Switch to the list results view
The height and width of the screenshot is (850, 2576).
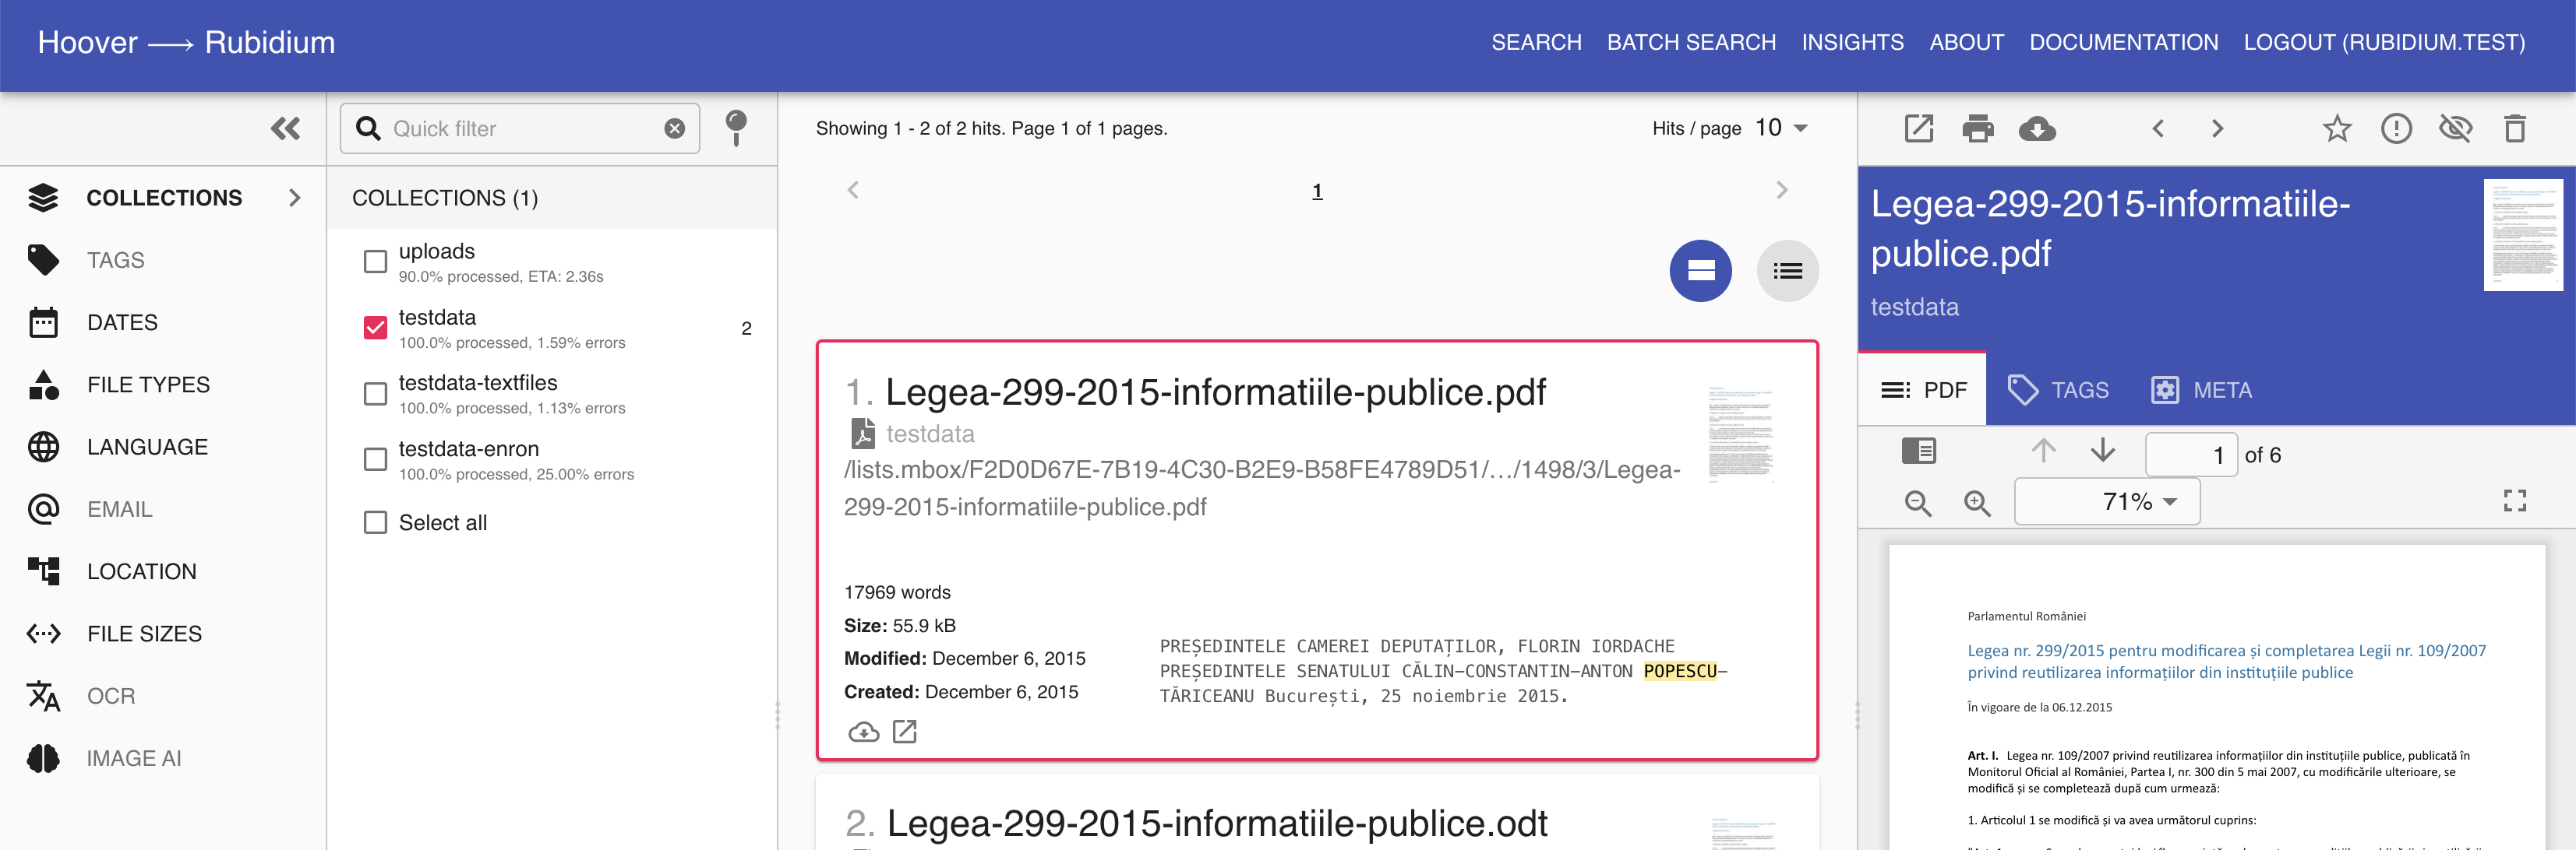pyautogui.click(x=1787, y=271)
